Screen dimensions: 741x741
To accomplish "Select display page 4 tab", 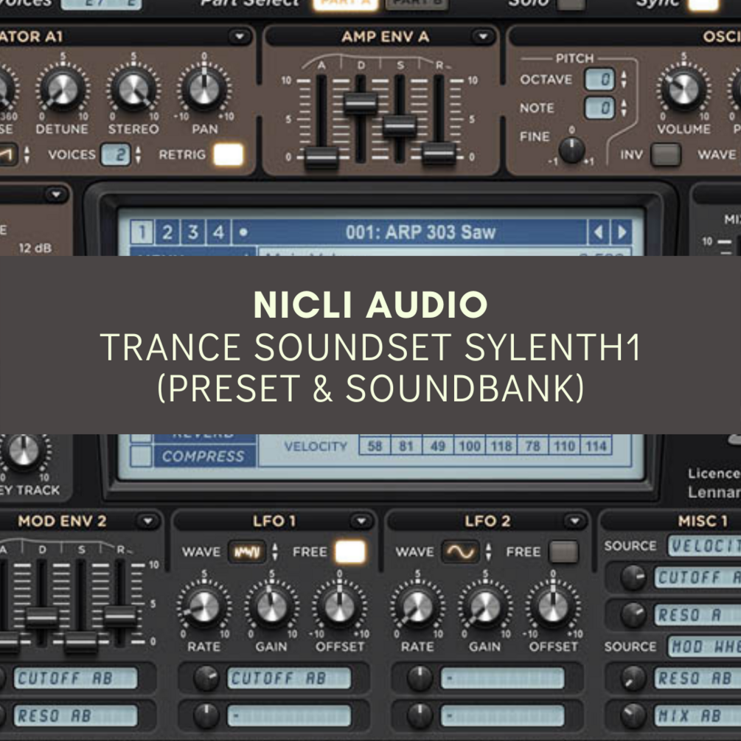I will point(218,232).
